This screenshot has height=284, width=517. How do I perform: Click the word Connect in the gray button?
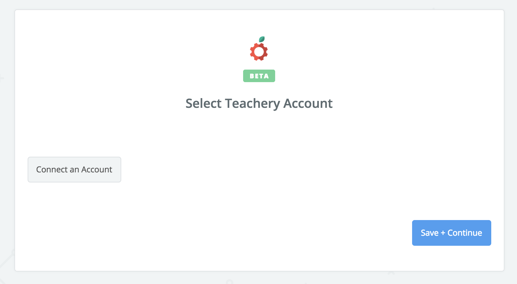52,170
